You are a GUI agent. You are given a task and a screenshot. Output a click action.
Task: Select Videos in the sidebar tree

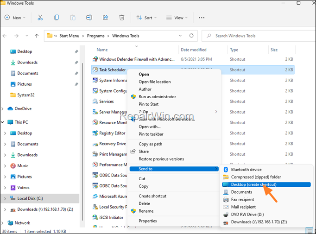tap(23, 188)
